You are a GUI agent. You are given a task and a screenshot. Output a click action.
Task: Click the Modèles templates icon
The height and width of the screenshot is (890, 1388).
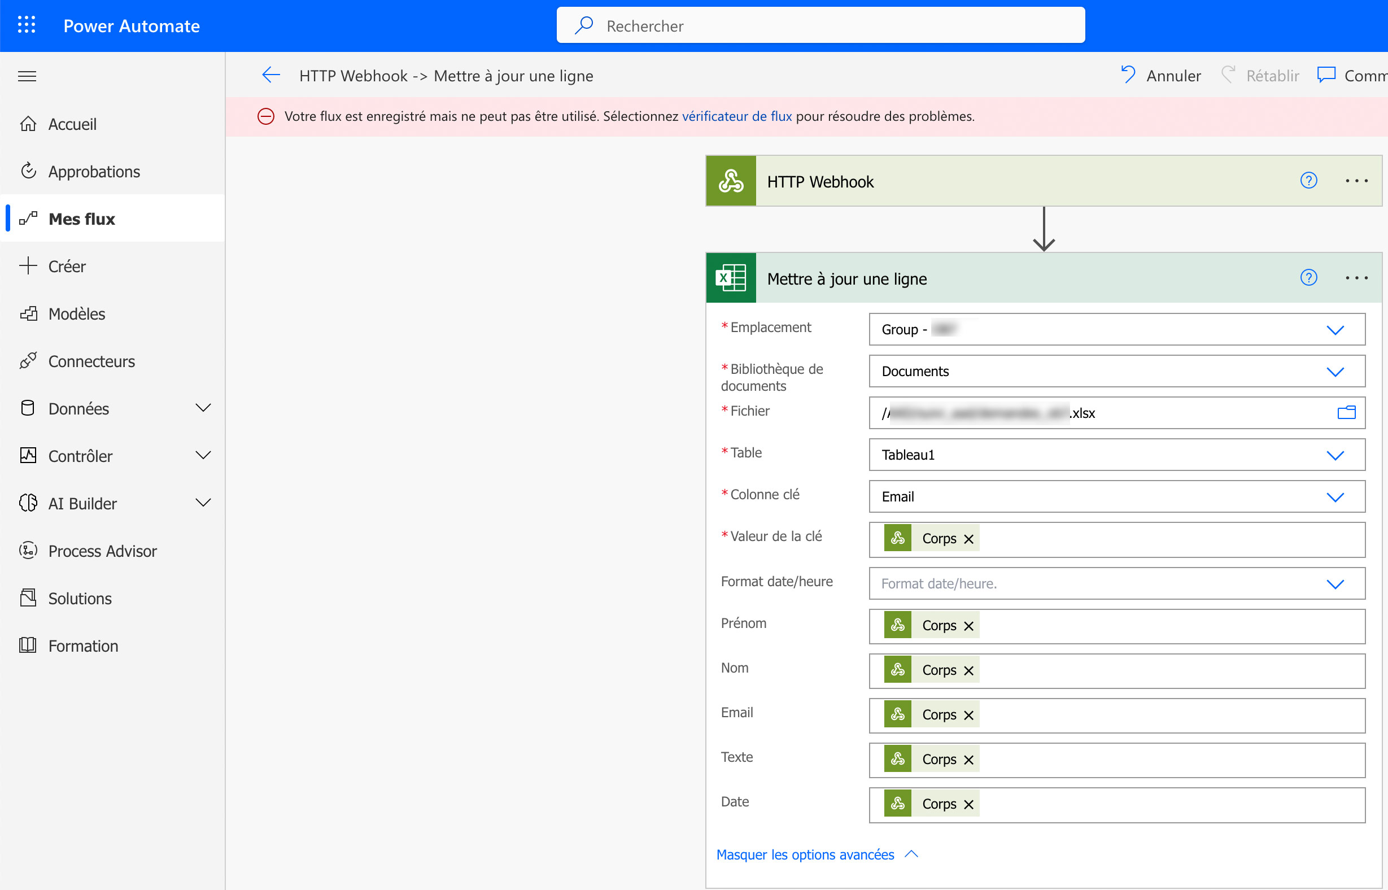pos(28,313)
